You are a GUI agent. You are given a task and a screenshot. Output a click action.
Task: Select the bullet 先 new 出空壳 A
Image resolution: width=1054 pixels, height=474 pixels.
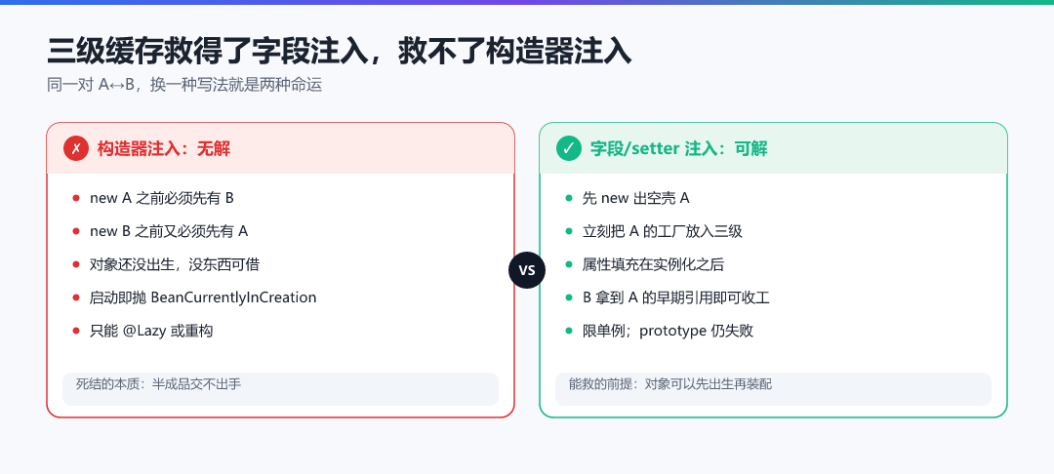[636, 198]
